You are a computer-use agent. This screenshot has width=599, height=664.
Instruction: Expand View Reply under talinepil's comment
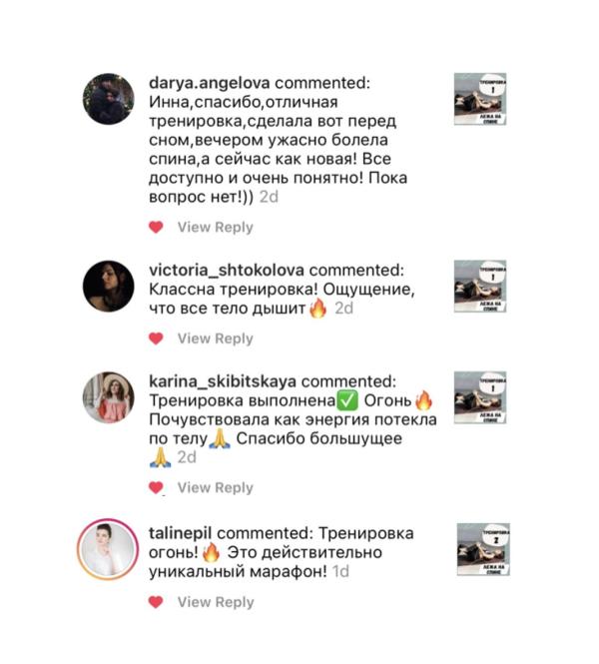tap(216, 602)
